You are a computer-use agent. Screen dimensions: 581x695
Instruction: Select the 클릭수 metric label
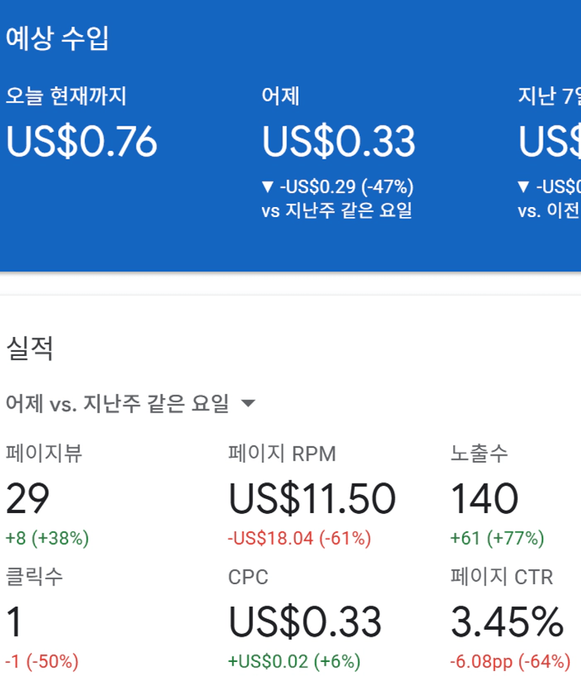point(34,576)
